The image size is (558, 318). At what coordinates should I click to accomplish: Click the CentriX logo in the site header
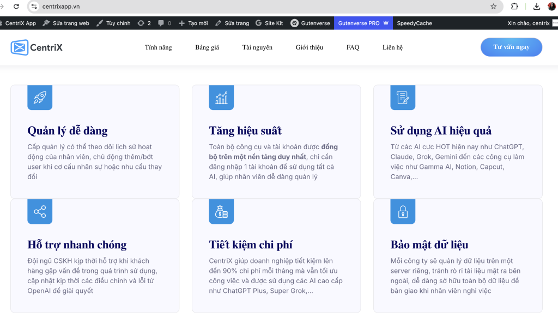point(37,47)
